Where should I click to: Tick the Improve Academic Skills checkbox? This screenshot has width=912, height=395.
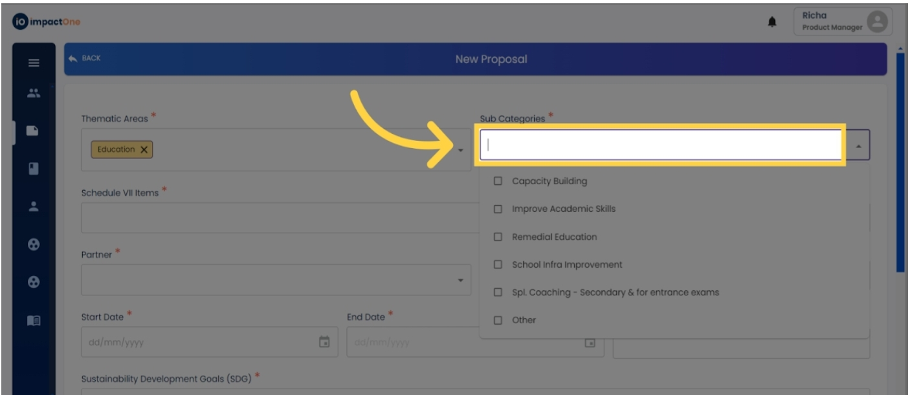click(x=498, y=209)
